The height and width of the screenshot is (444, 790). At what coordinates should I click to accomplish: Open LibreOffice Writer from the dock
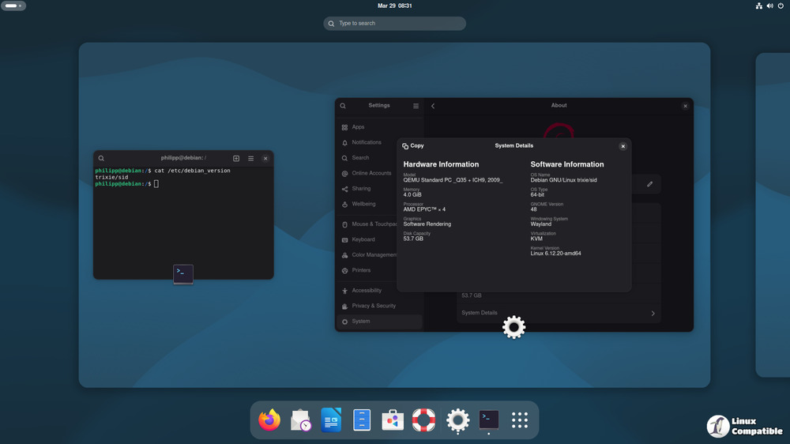[x=331, y=420]
